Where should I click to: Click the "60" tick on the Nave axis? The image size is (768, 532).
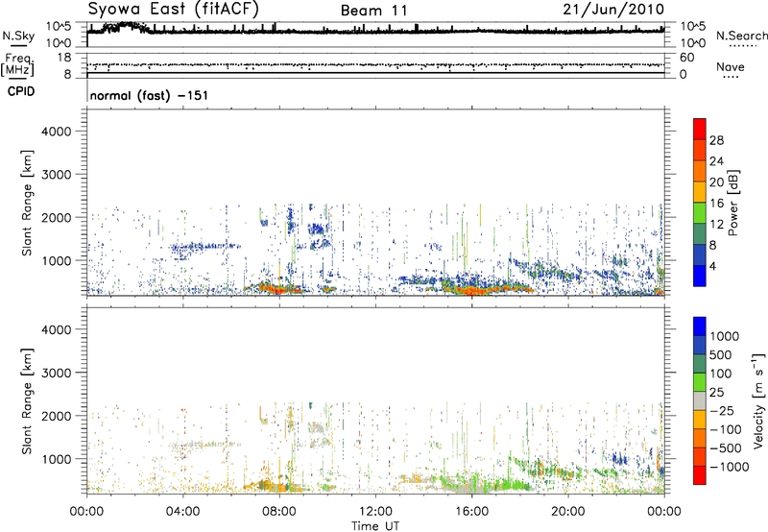pos(686,58)
